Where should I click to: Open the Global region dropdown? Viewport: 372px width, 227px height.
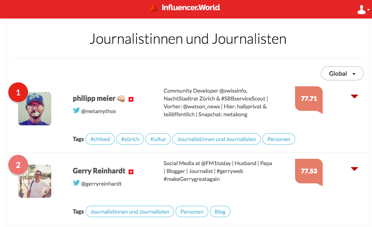[342, 73]
